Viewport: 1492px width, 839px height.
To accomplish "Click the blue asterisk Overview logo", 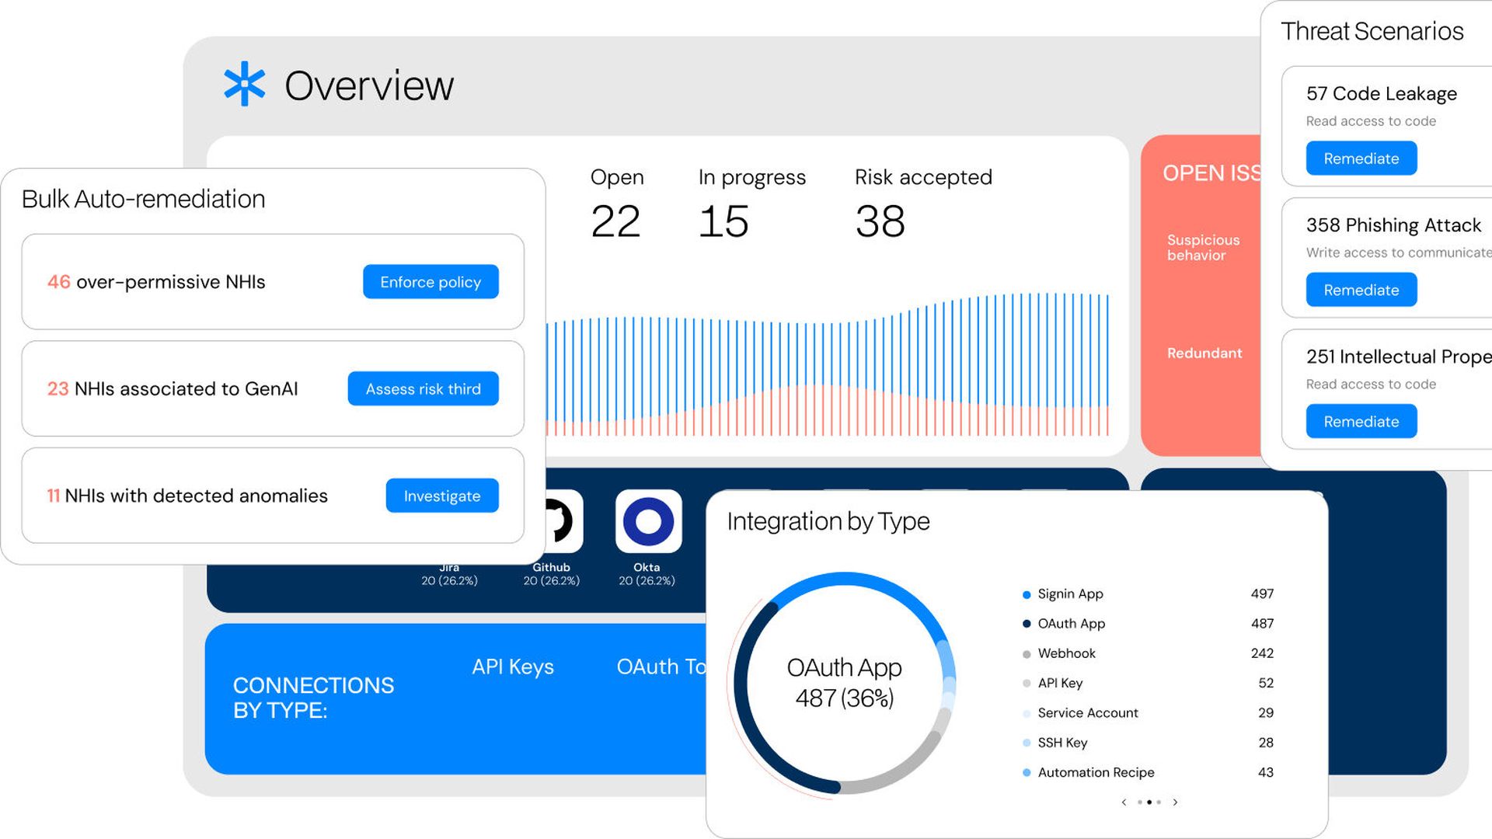I will (x=244, y=84).
